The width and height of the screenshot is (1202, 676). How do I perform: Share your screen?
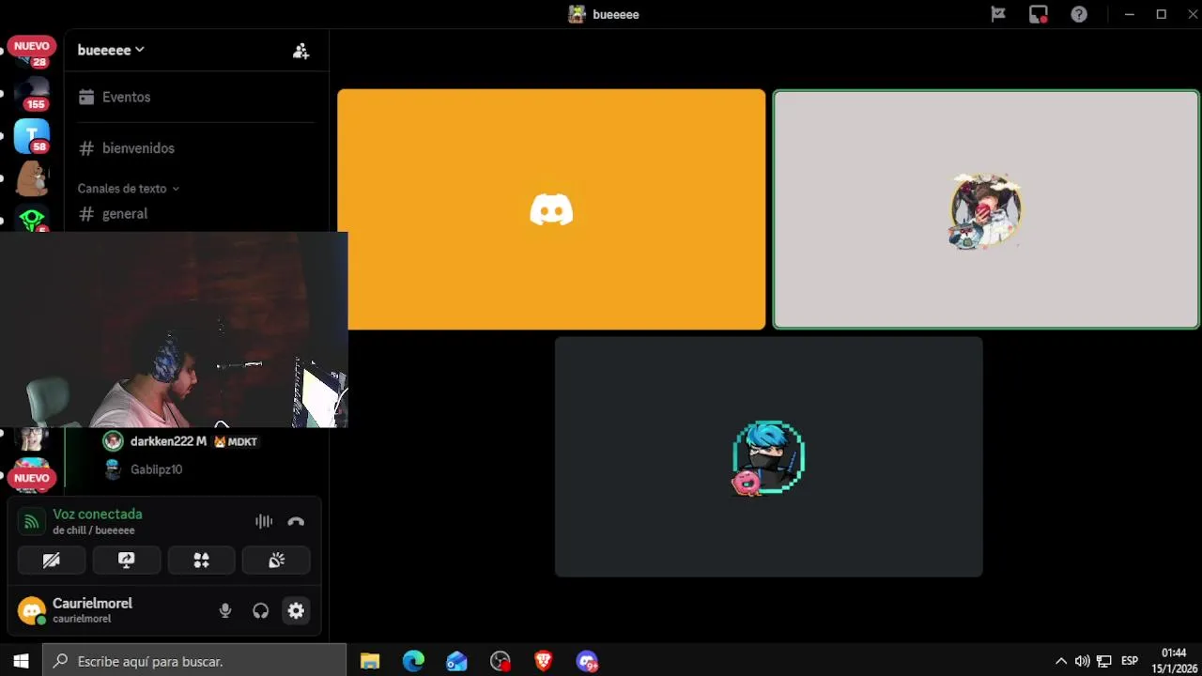coord(127,561)
